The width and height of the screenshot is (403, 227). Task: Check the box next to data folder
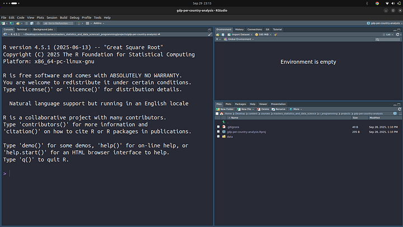pos(218,136)
